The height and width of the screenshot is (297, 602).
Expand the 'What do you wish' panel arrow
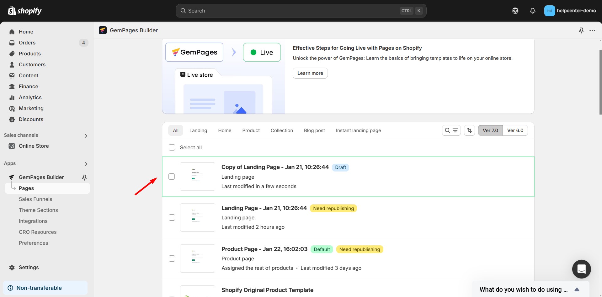click(577, 289)
